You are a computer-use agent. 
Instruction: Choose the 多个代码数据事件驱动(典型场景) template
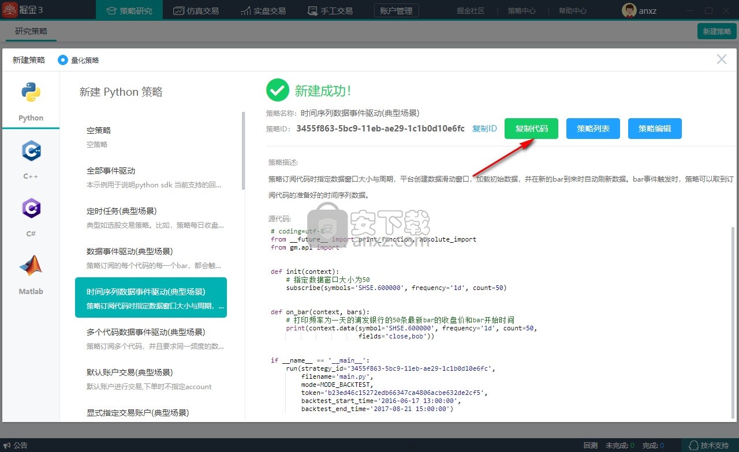151,338
